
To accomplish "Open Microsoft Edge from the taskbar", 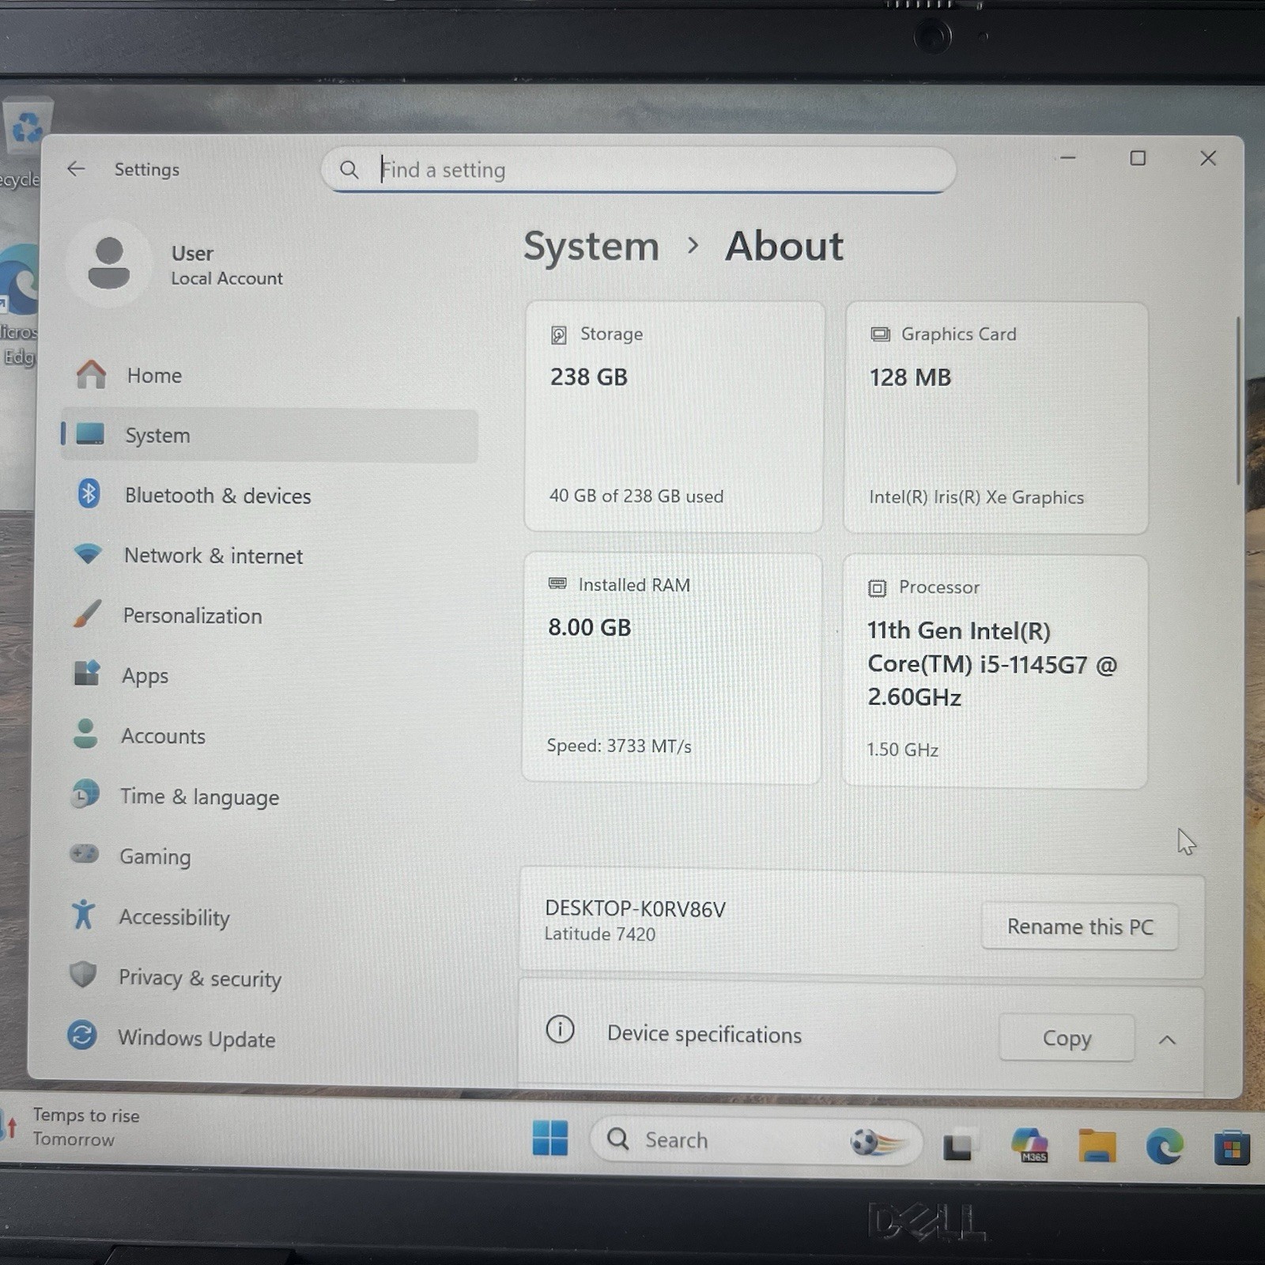I will [1165, 1146].
